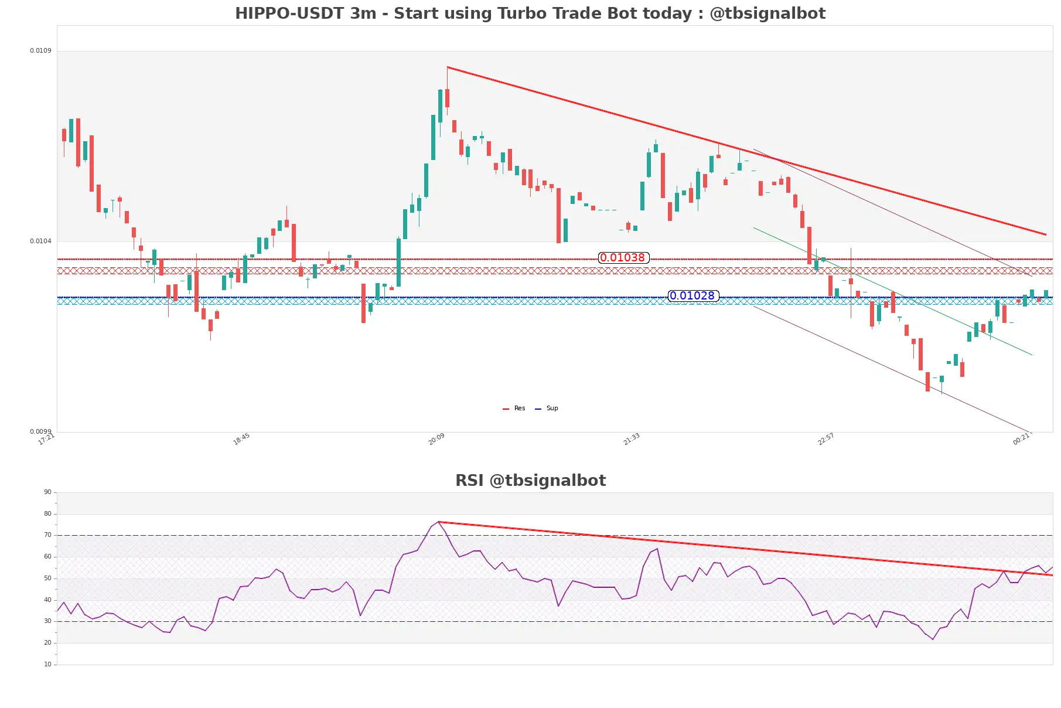The height and width of the screenshot is (708, 1061).
Task: Click the 21:33 time axis label
Action: pos(631,439)
